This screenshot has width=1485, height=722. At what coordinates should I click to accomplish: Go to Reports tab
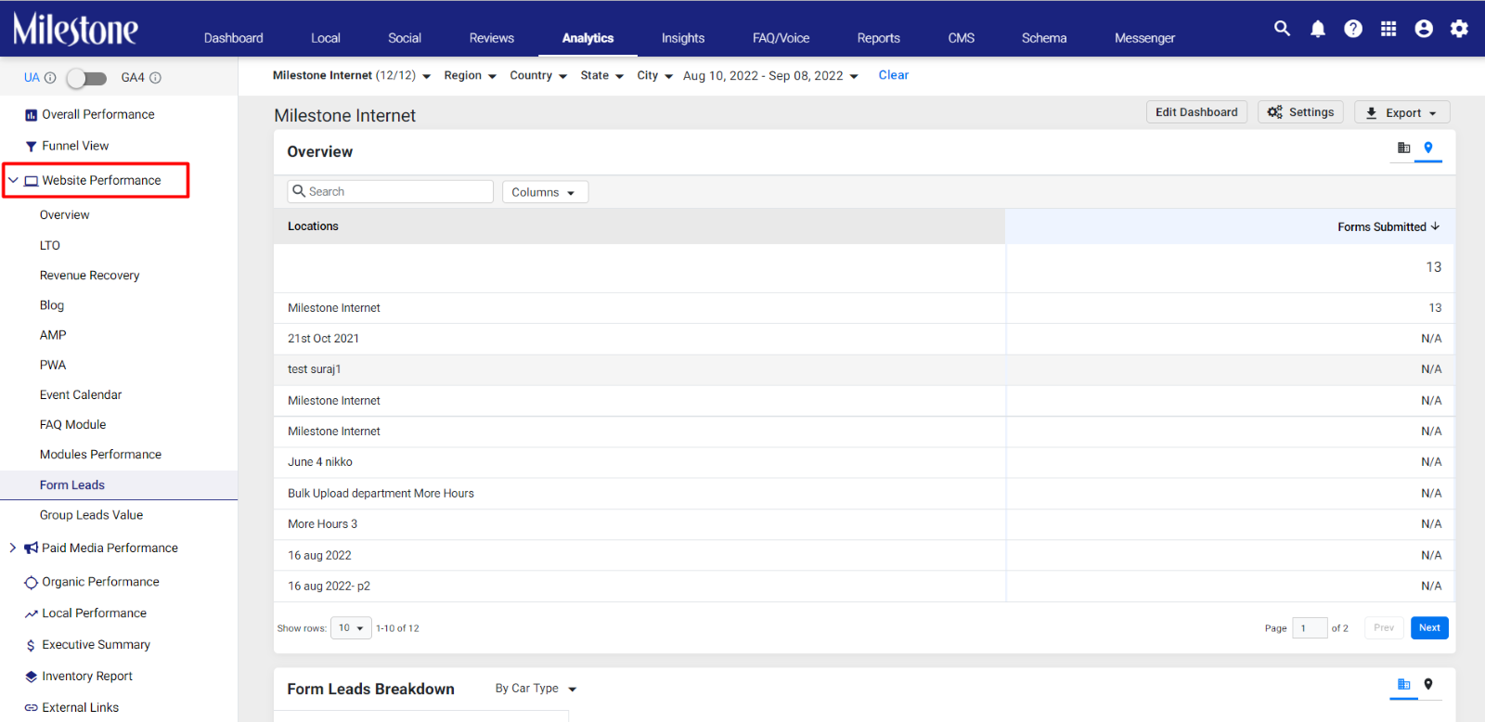[x=879, y=38]
